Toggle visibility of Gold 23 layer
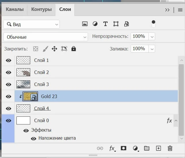The image size is (185, 158). pos(9,96)
